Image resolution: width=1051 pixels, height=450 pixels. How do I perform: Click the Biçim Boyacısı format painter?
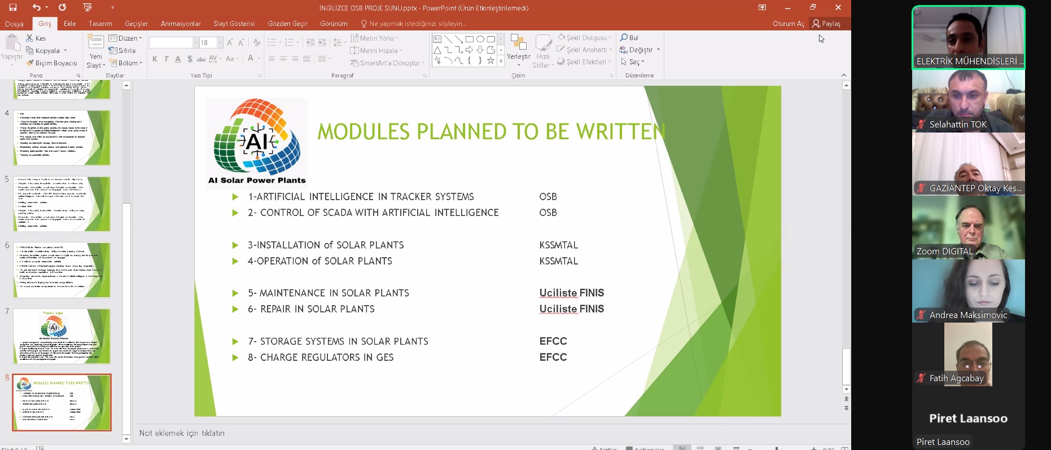(x=52, y=63)
